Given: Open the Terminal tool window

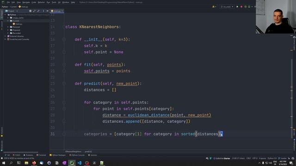Looking at the screenshot, I should (41, 155).
